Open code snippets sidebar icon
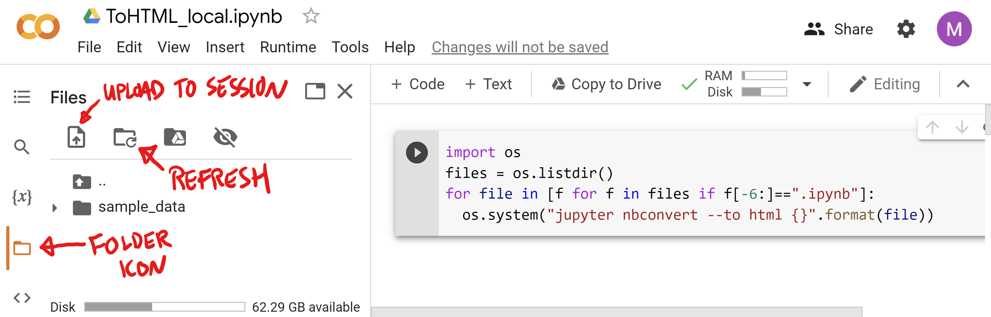Image resolution: width=991 pixels, height=317 pixels. pos(22,298)
